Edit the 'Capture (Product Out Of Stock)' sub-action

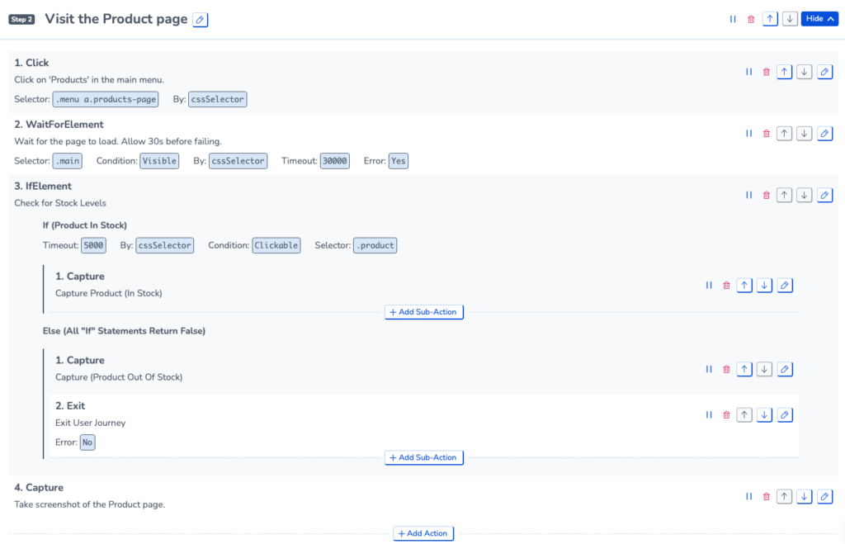click(x=785, y=369)
